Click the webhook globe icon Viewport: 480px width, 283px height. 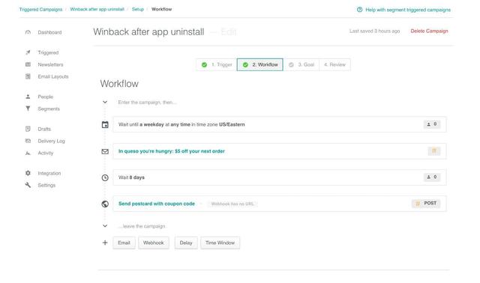tap(105, 204)
